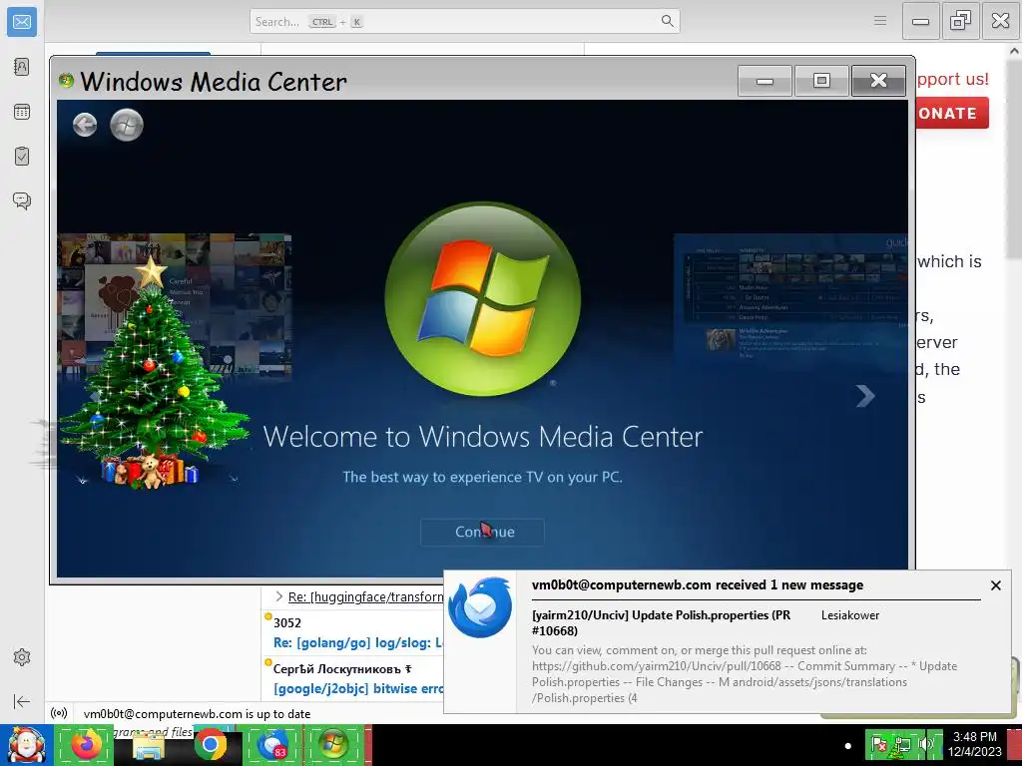Open File Explorer from the taskbar
This screenshot has height=766, width=1022.
[149, 746]
